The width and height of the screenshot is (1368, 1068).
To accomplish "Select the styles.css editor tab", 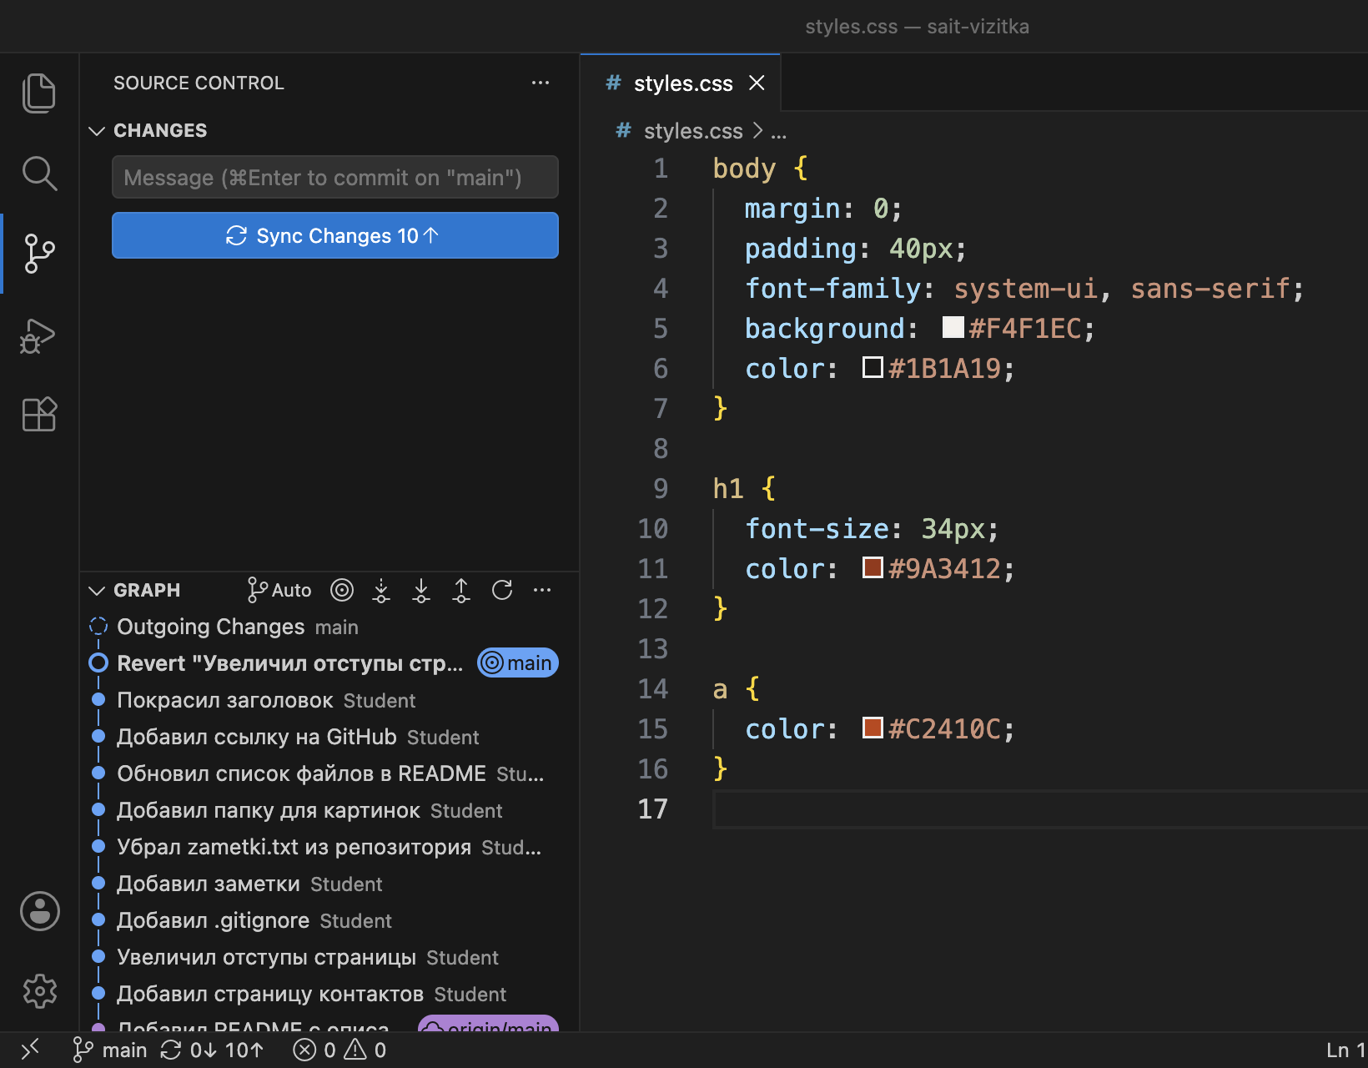I will coord(681,83).
